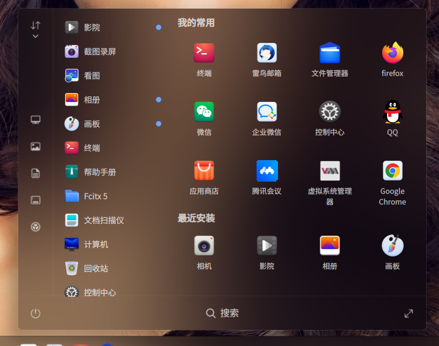Image resolution: width=439 pixels, height=346 pixels.
Task: Open the Fcitx 5 folder
Action: point(113,196)
